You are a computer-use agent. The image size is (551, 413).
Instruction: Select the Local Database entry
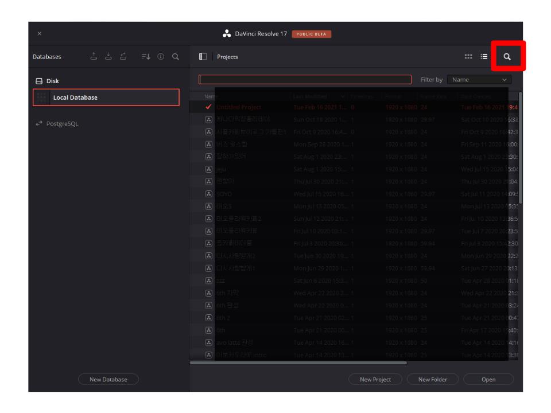[106, 98]
